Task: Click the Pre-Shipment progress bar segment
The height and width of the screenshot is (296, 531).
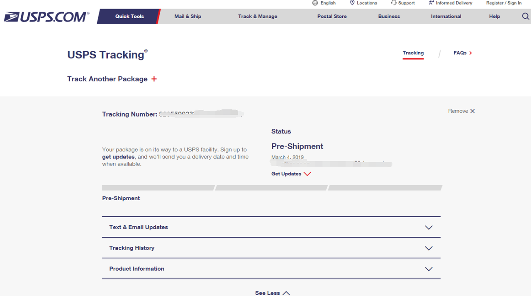Action: click(x=158, y=188)
